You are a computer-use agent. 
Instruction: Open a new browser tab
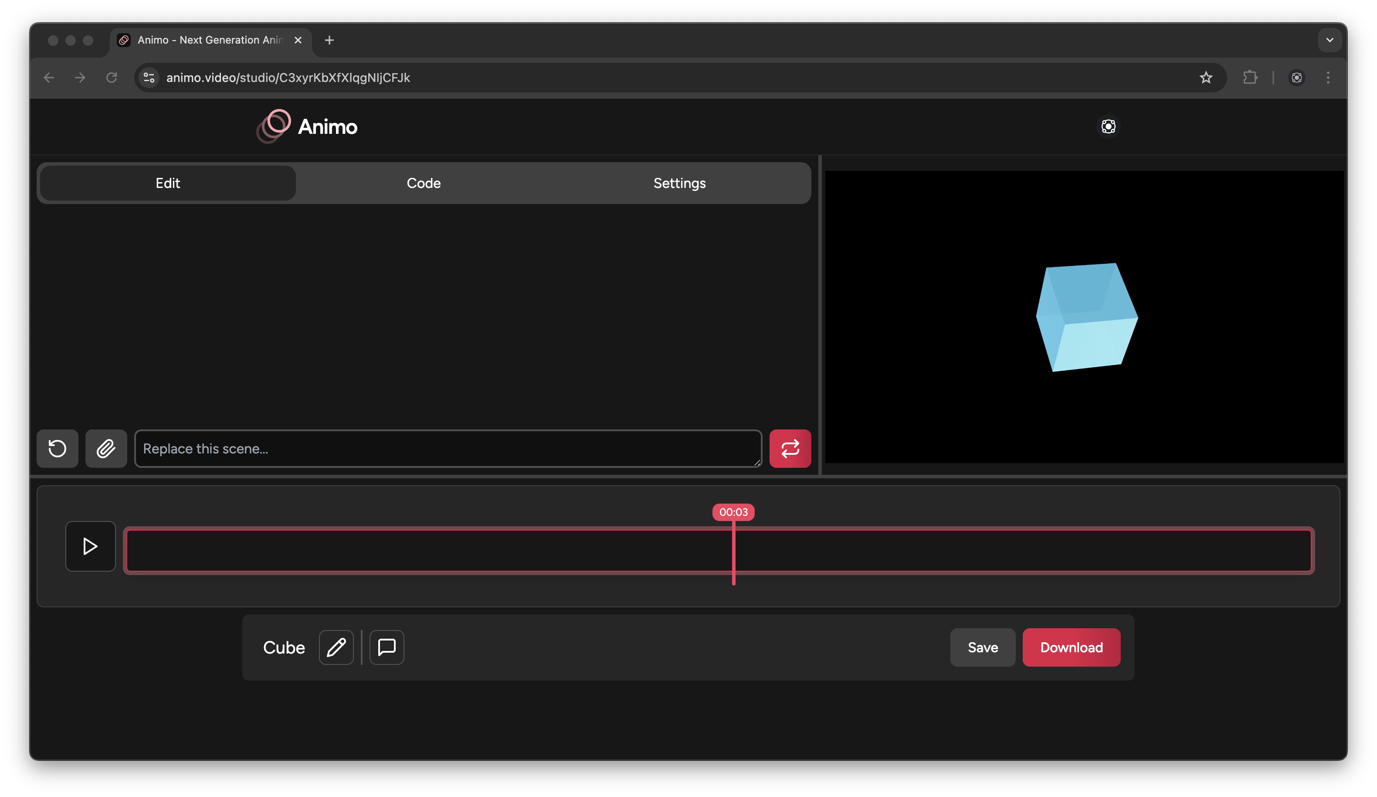(x=329, y=40)
